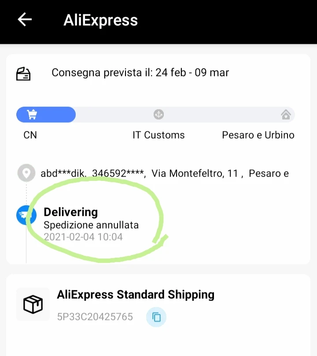Viewport: 317px width, 356px height.
Task: Tap the Pesaro e Urbino stage label
Action: (x=258, y=135)
